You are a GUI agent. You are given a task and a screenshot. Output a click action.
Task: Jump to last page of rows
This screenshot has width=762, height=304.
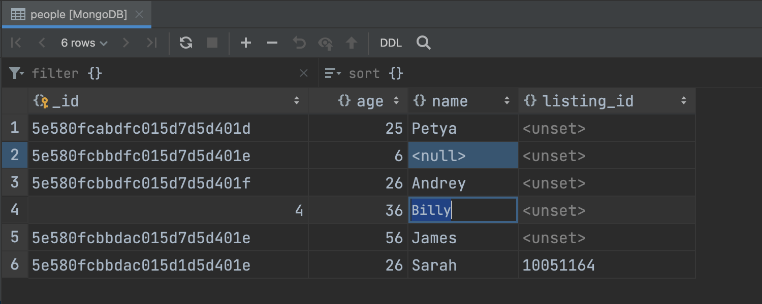tap(151, 43)
